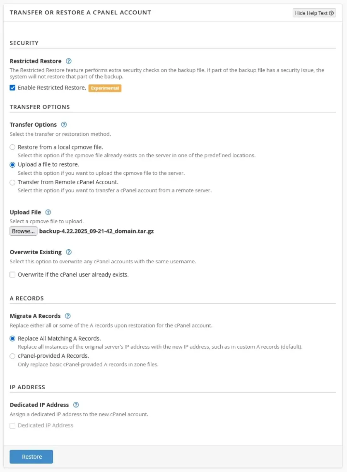Click the blue Restore button
This screenshot has width=347, height=472.
click(31, 457)
